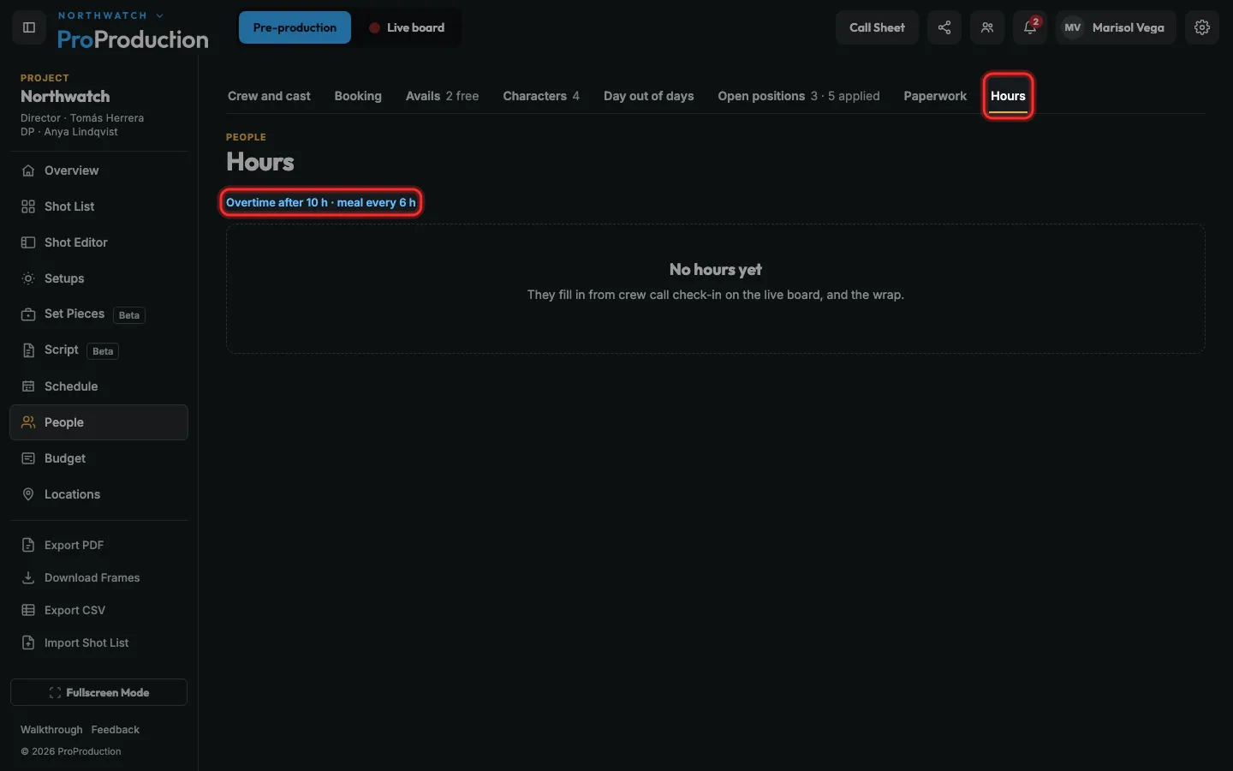This screenshot has height=771, width=1233.
Task: Click the Import Shot List icon
Action: (x=28, y=642)
